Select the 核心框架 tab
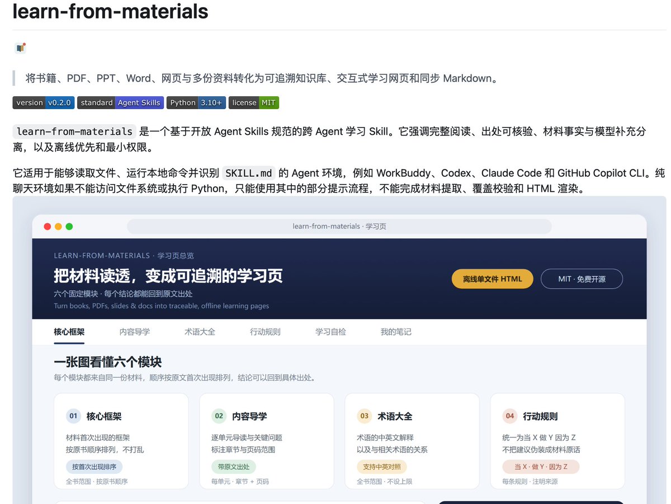 69,332
